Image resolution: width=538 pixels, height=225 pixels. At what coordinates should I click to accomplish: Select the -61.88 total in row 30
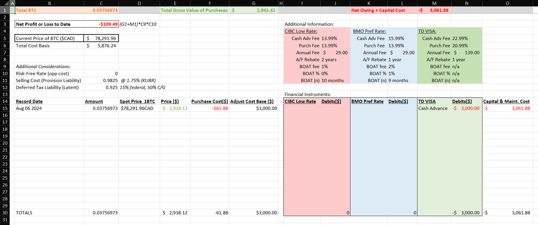click(x=210, y=213)
